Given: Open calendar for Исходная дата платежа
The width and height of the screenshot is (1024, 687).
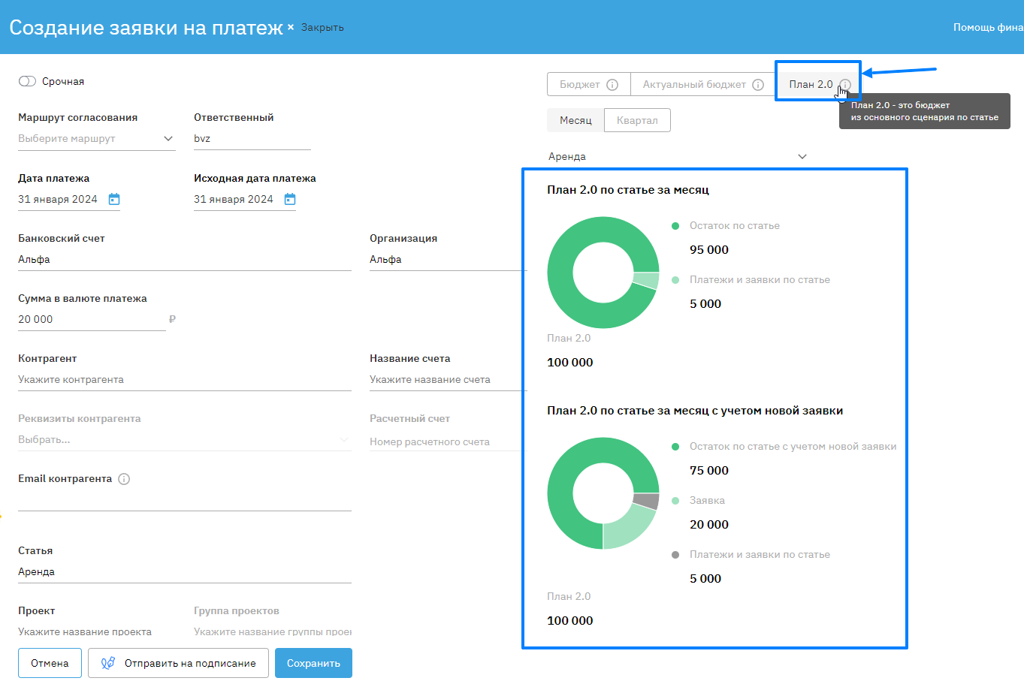Looking at the screenshot, I should 290,199.
